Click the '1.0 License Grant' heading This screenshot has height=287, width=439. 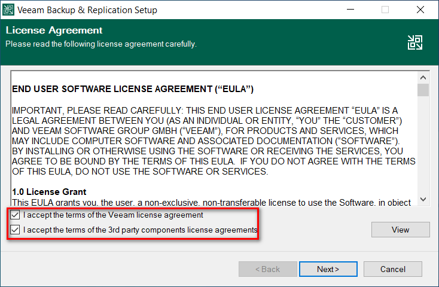tap(49, 192)
